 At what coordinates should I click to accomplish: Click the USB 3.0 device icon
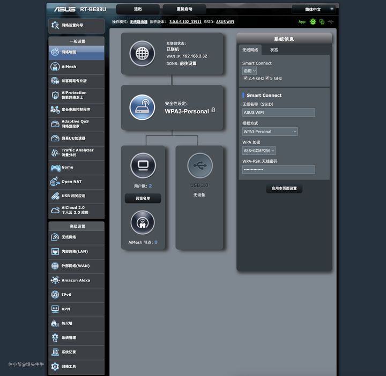pyautogui.click(x=199, y=165)
